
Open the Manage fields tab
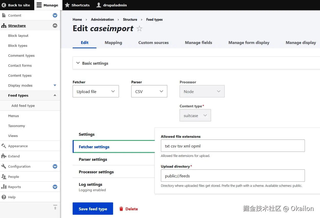(x=198, y=43)
